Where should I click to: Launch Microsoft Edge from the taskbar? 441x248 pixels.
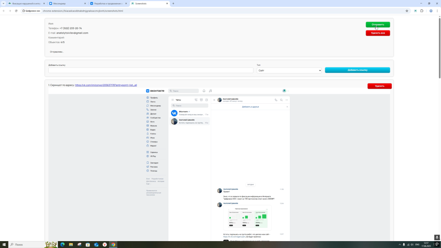coord(62,245)
